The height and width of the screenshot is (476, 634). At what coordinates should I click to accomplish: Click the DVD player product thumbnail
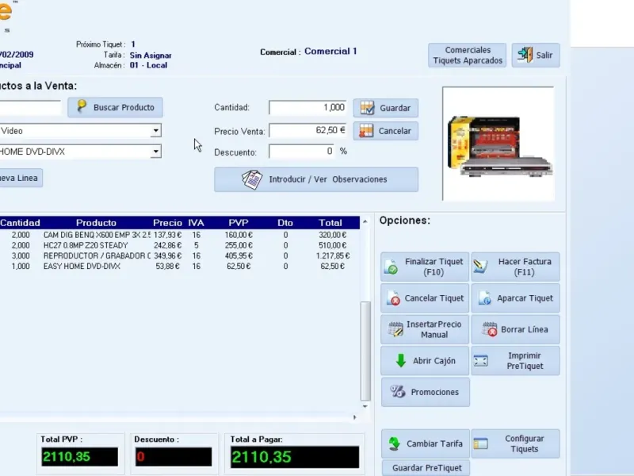[x=498, y=144]
